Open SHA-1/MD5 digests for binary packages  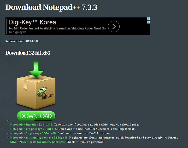coord(38,142)
